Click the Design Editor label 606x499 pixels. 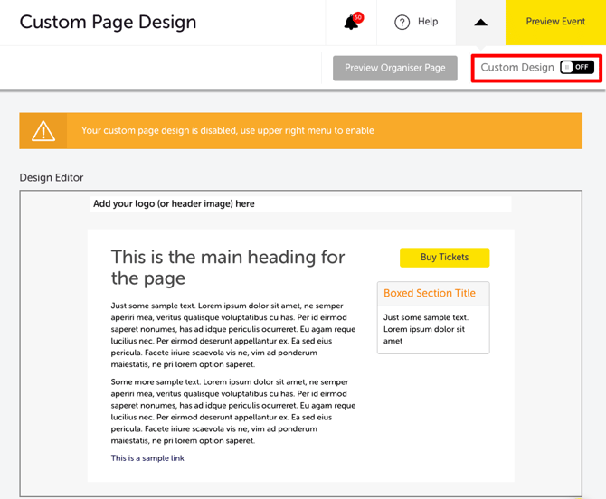point(52,178)
